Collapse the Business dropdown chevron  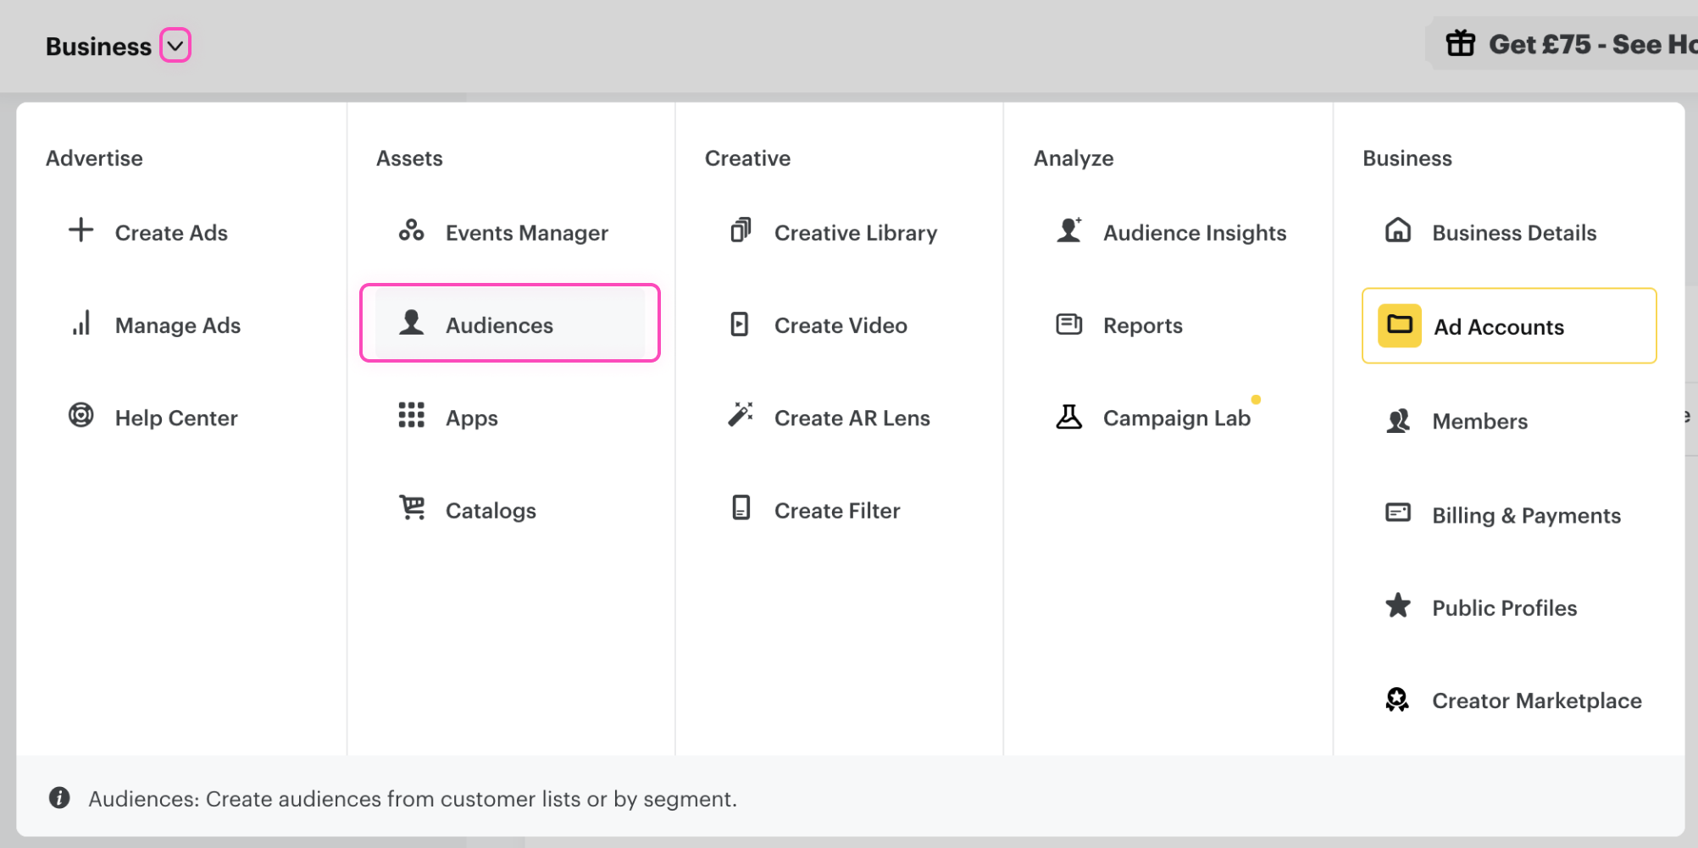pos(175,46)
